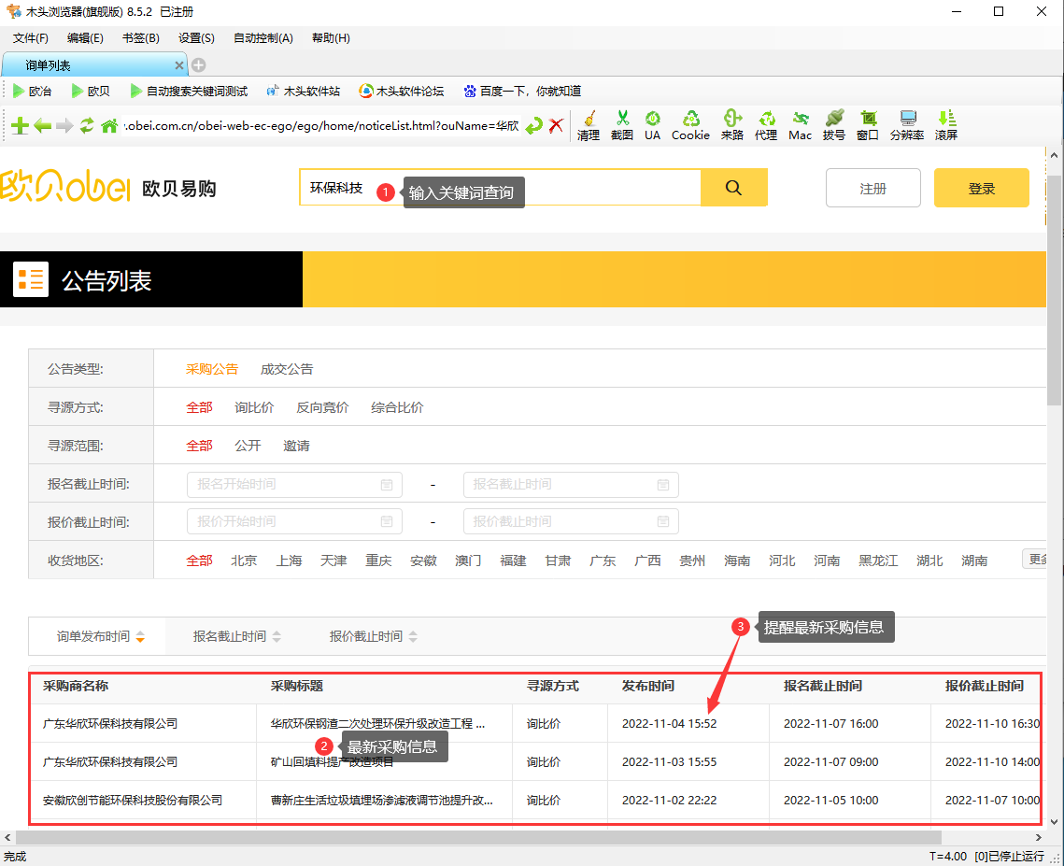Sort by 询单发布时间
Viewport: 1064px width, 866px height.
(x=101, y=636)
